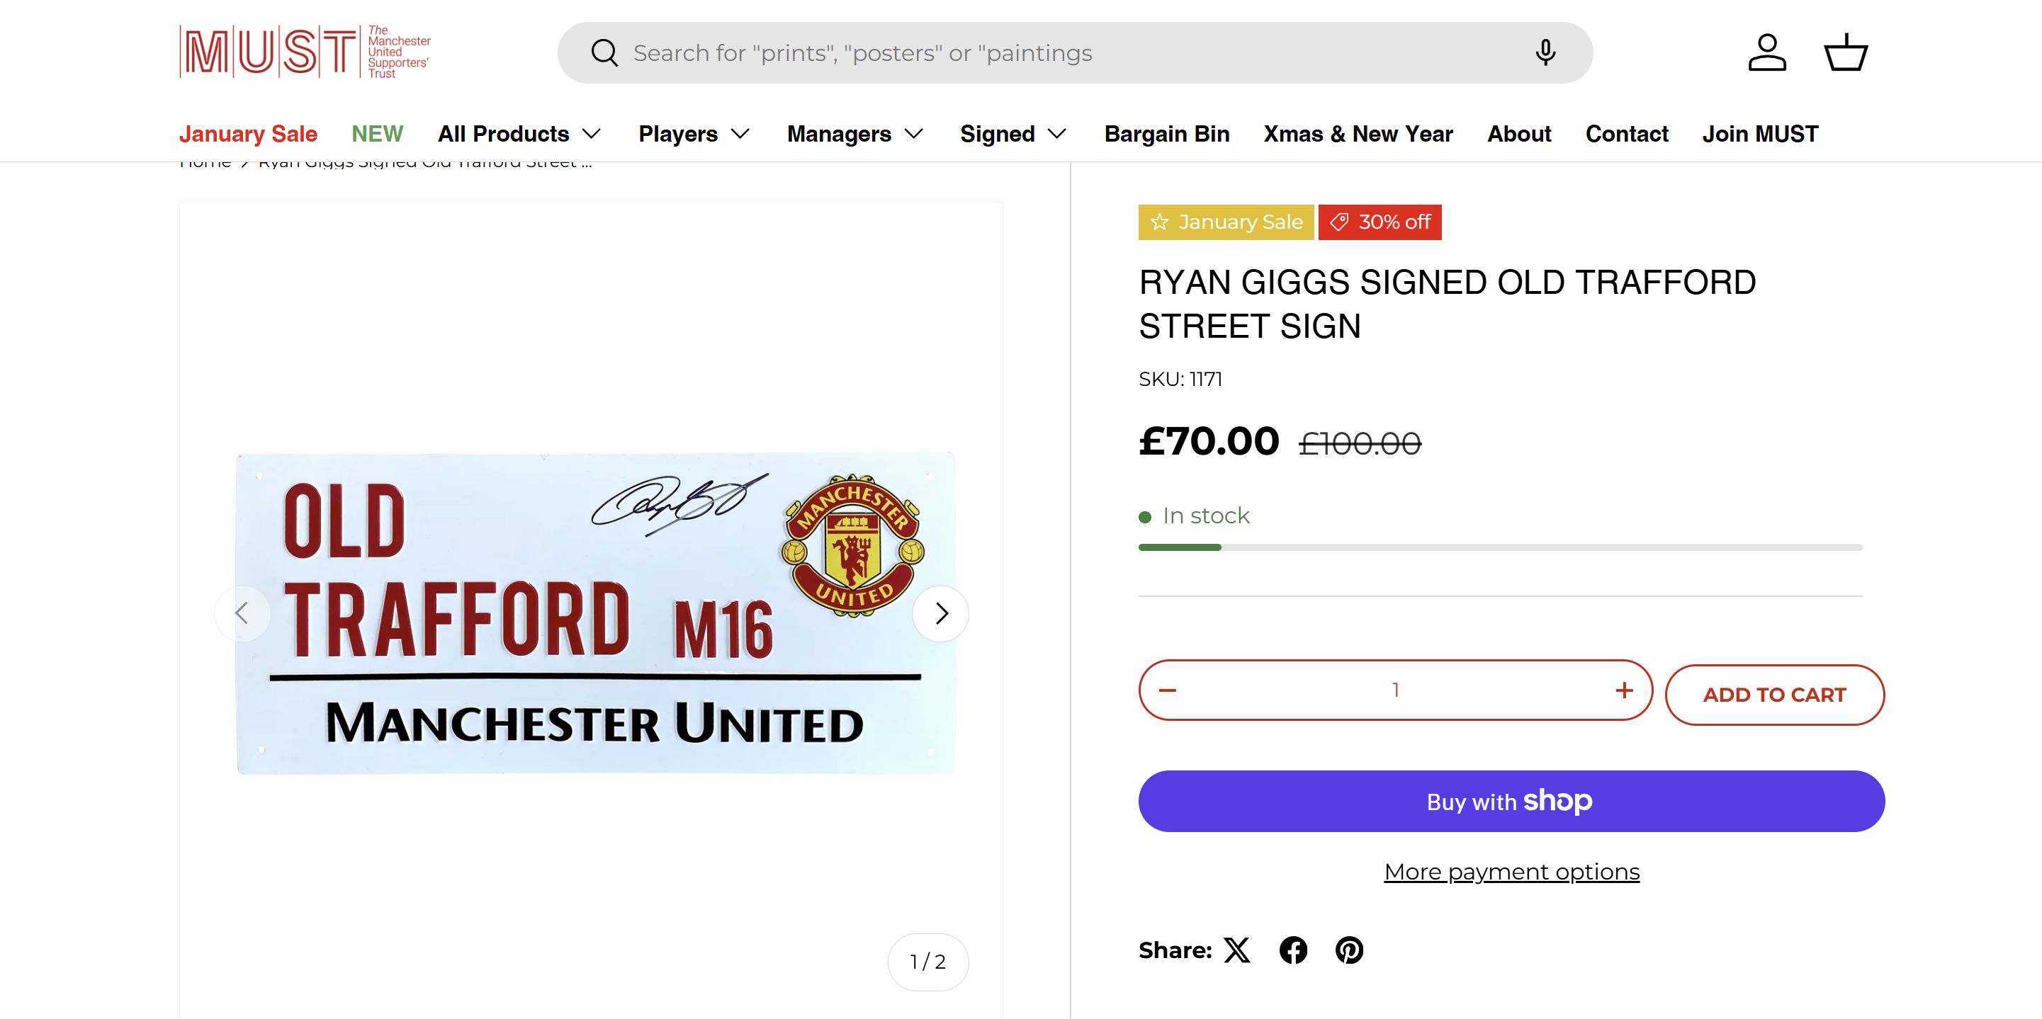Viewport: 2042px width, 1019px height.
Task: Click the Buy with Shop button
Action: pos(1511,801)
